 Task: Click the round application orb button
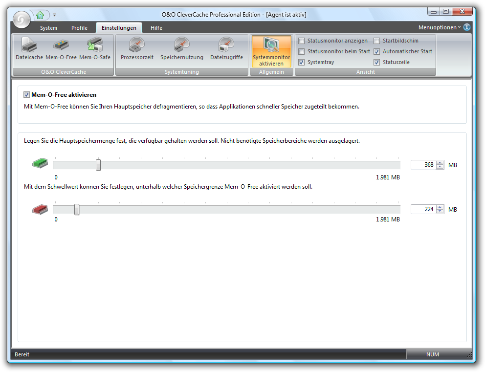pos(22,20)
